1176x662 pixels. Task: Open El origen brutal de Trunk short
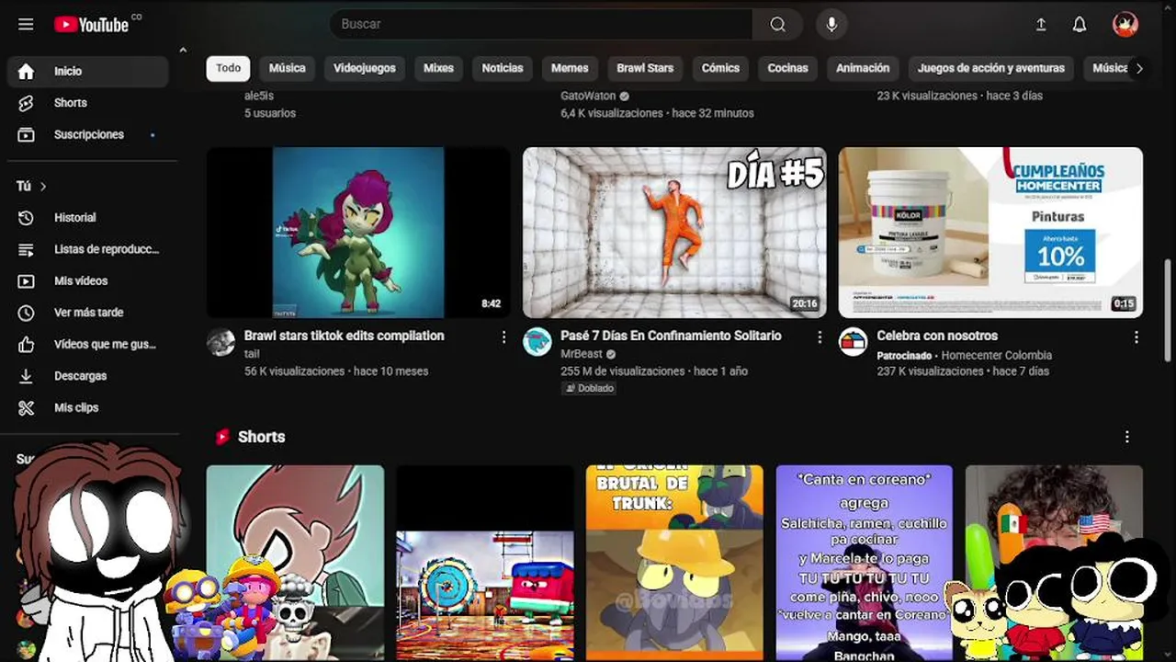tap(674, 563)
